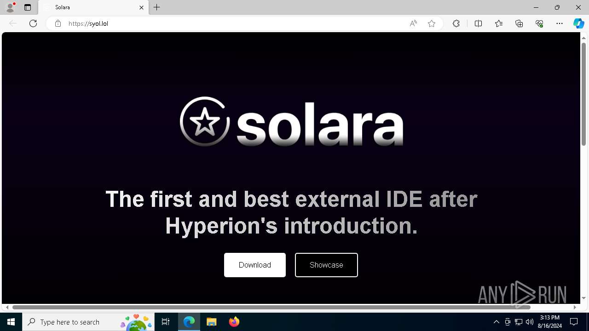Screen dimensions: 589x331
Task: Click the horizontal scrollbar thumb
Action: point(271,307)
